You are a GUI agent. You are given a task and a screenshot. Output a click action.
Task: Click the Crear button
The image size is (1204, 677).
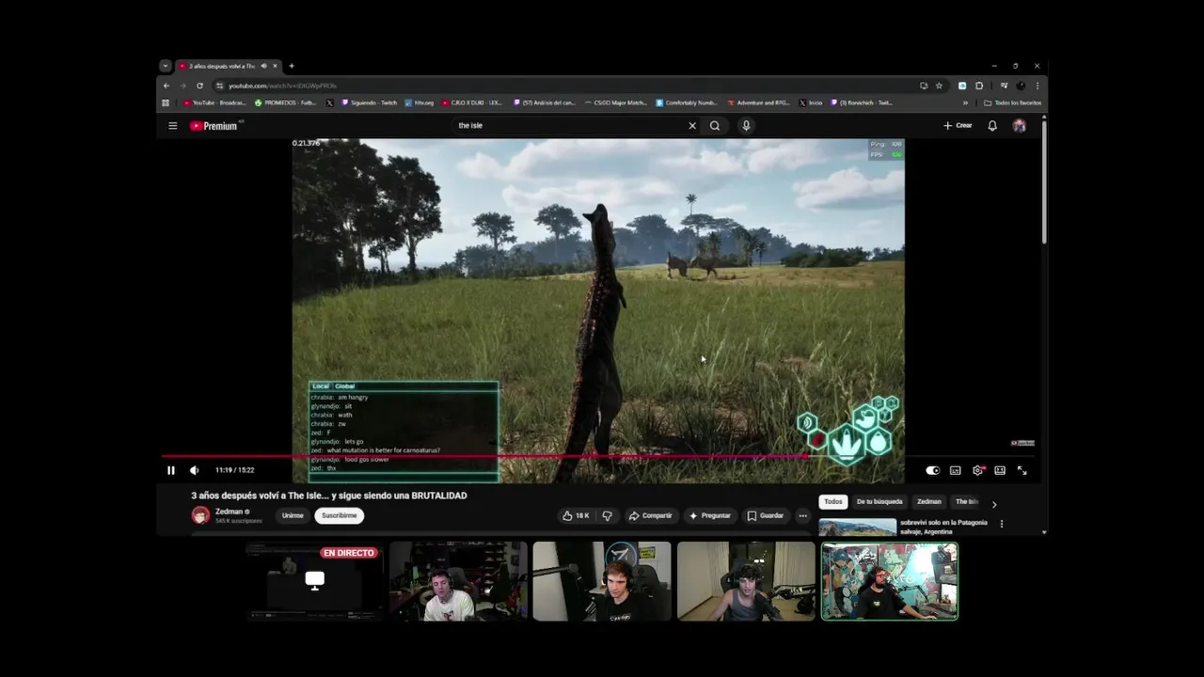click(958, 125)
